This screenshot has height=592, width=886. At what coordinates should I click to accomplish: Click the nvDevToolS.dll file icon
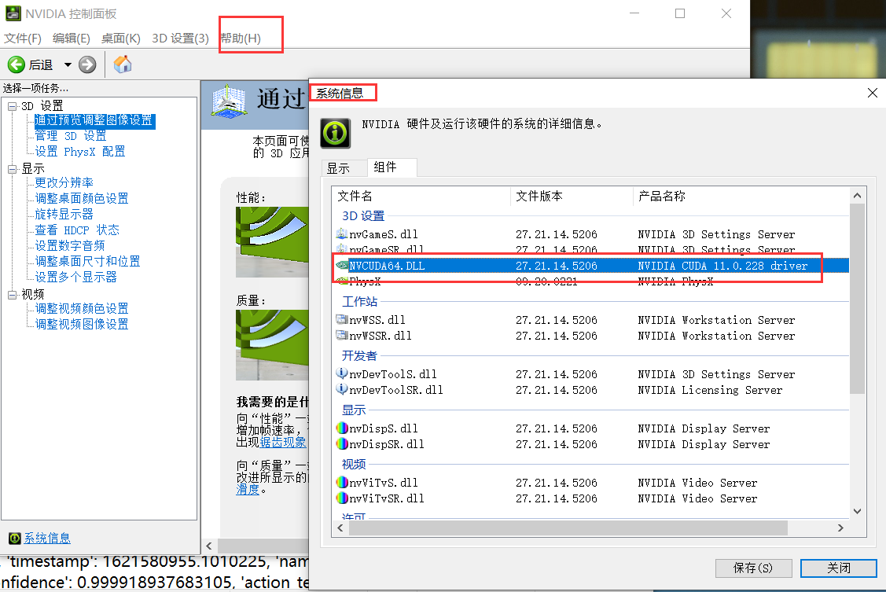tap(342, 373)
